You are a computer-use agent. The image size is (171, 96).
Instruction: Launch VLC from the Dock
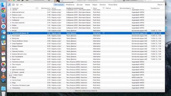(3, 75)
